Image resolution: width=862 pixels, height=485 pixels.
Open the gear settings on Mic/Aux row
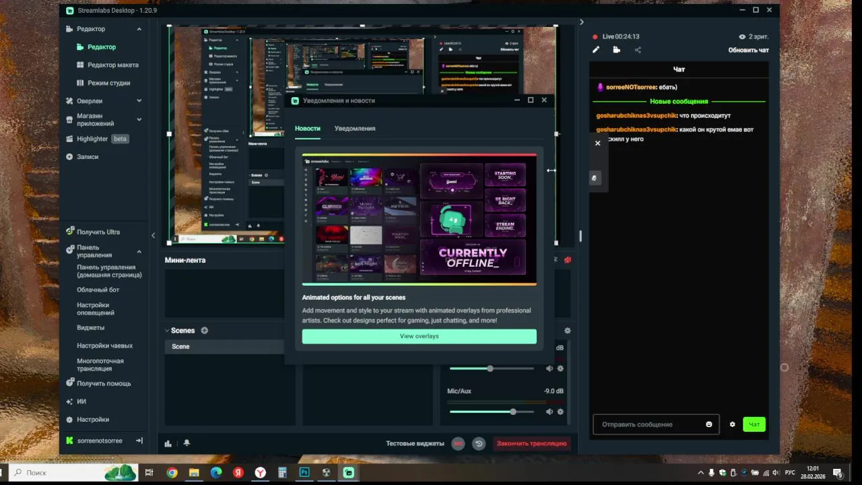[560, 412]
